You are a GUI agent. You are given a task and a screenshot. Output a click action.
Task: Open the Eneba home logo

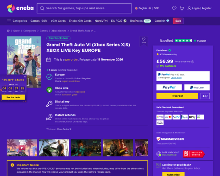(x=20, y=8)
